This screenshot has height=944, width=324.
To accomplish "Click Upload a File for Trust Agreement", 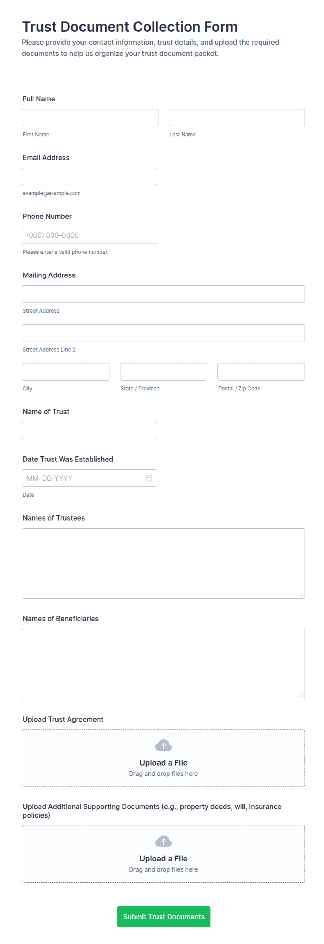I will (163, 762).
